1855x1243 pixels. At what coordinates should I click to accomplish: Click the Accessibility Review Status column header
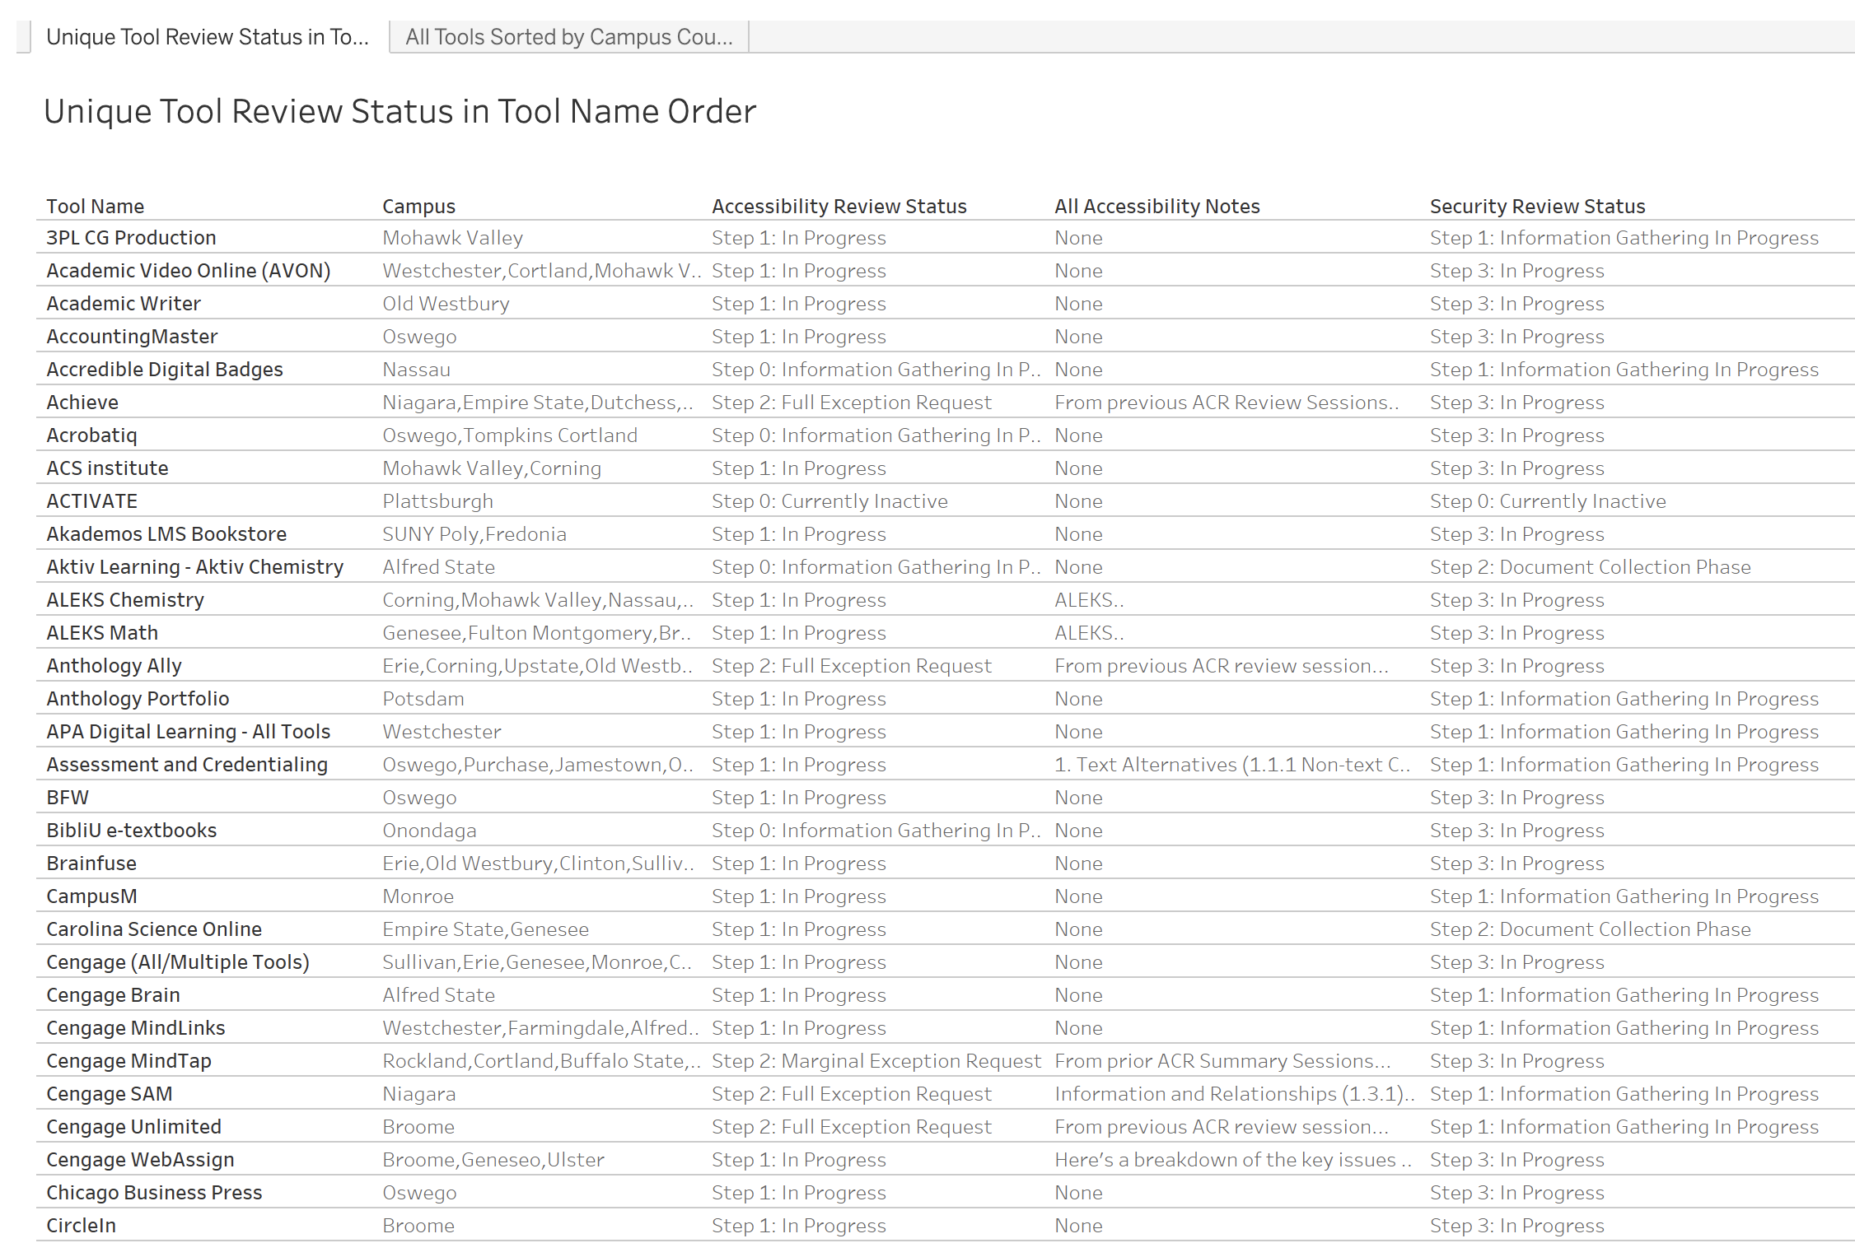click(839, 207)
